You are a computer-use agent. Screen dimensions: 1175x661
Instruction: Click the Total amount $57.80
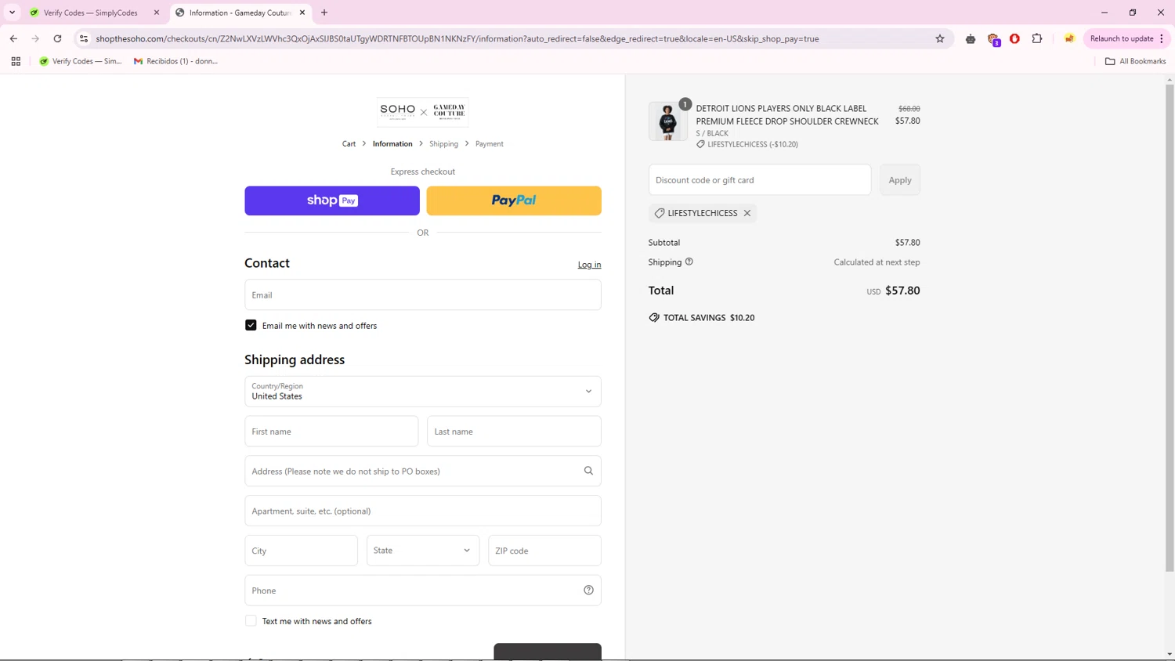pyautogui.click(x=902, y=291)
